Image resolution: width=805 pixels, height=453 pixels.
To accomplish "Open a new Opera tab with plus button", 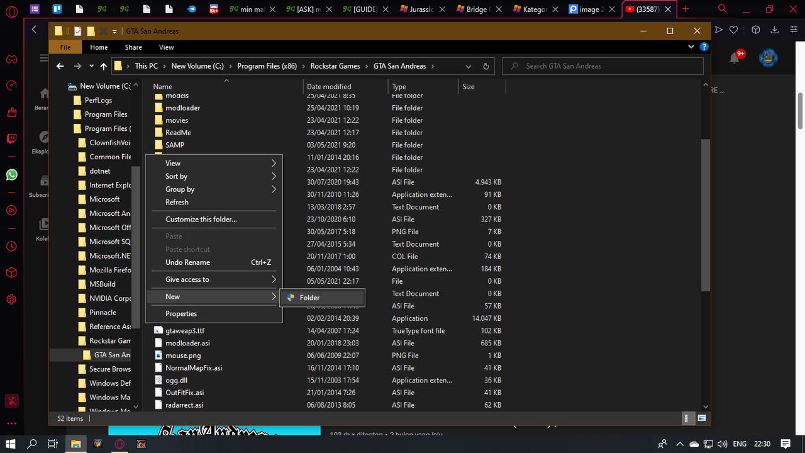I will [686, 9].
